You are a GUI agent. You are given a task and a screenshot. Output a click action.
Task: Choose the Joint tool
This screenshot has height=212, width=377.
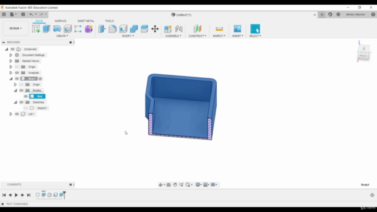pos(178,29)
